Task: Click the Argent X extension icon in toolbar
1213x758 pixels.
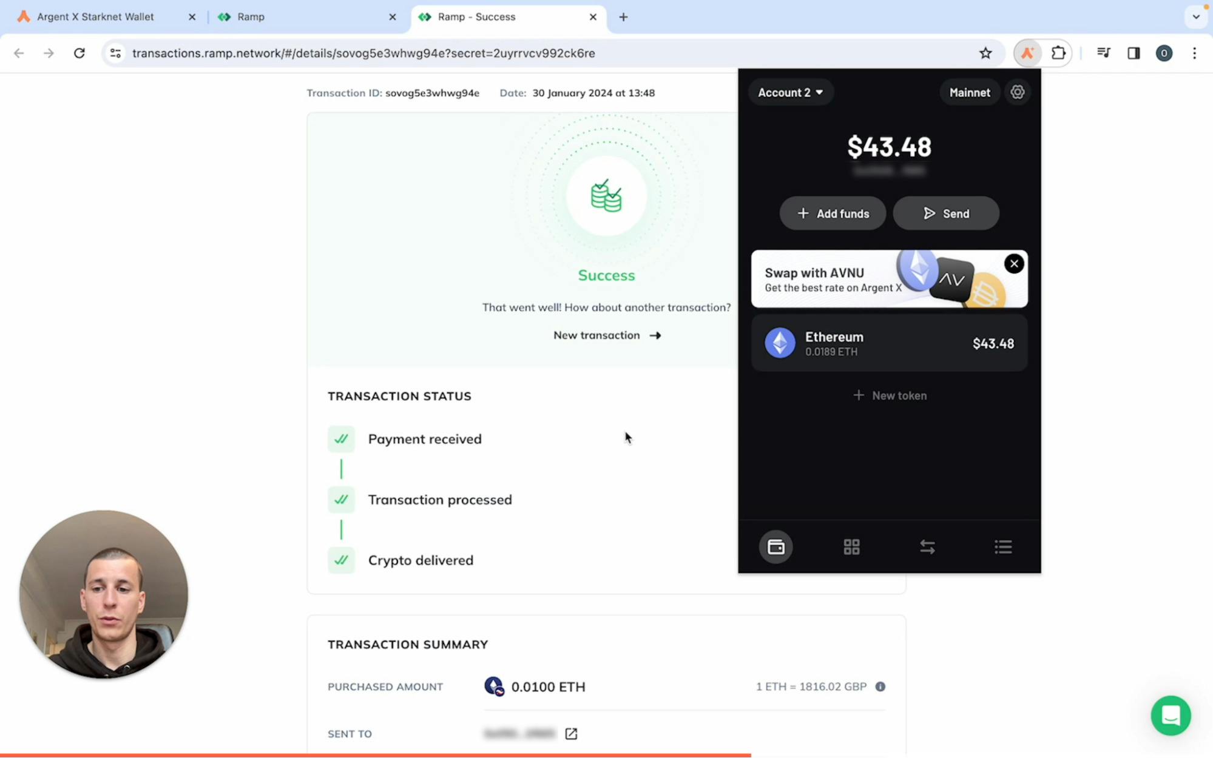Action: click(x=1027, y=53)
